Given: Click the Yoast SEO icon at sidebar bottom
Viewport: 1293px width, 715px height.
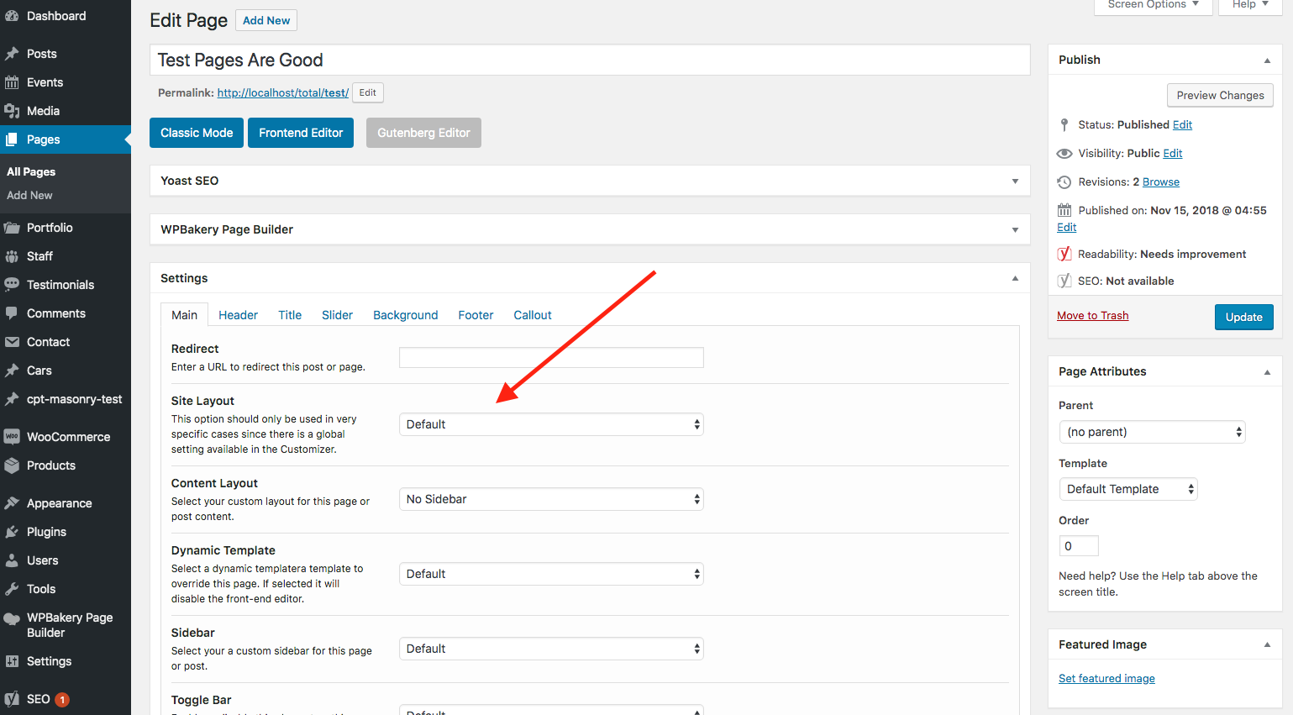Looking at the screenshot, I should tap(17, 698).
